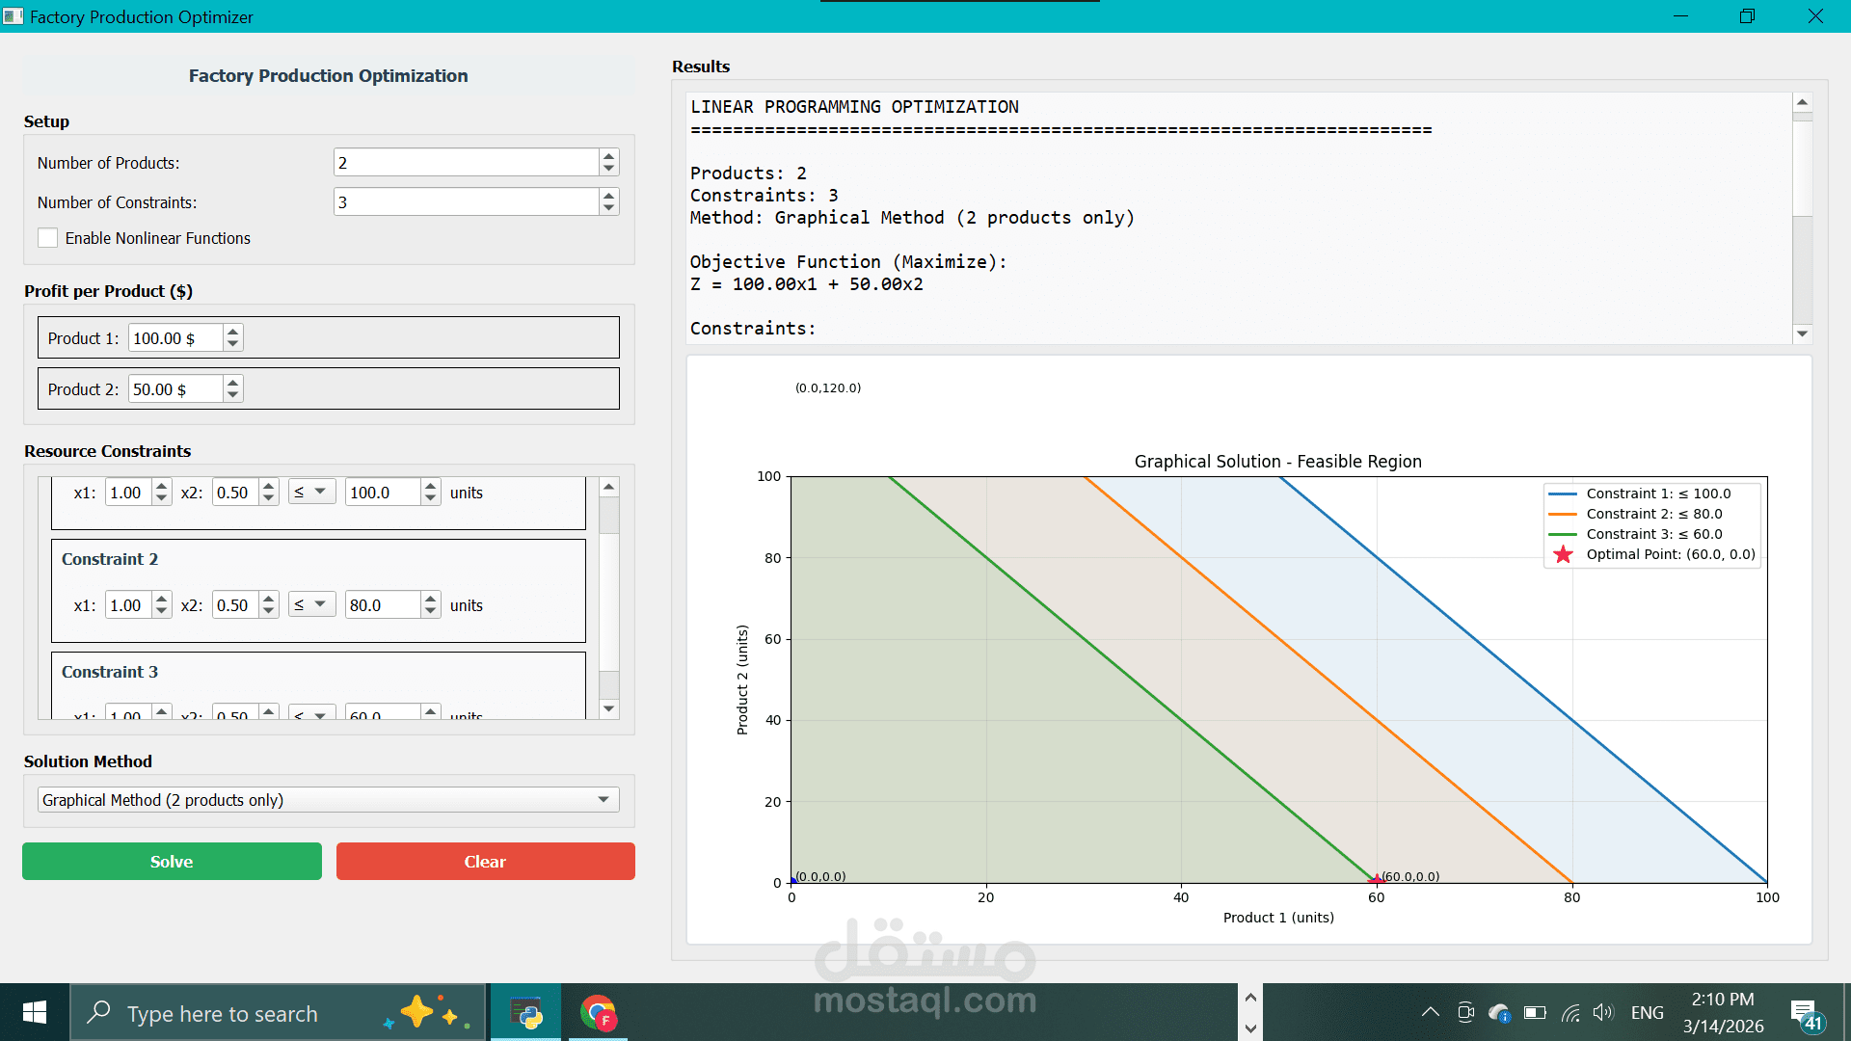Increase Constraint 1 x2 coefficient

point(269,486)
